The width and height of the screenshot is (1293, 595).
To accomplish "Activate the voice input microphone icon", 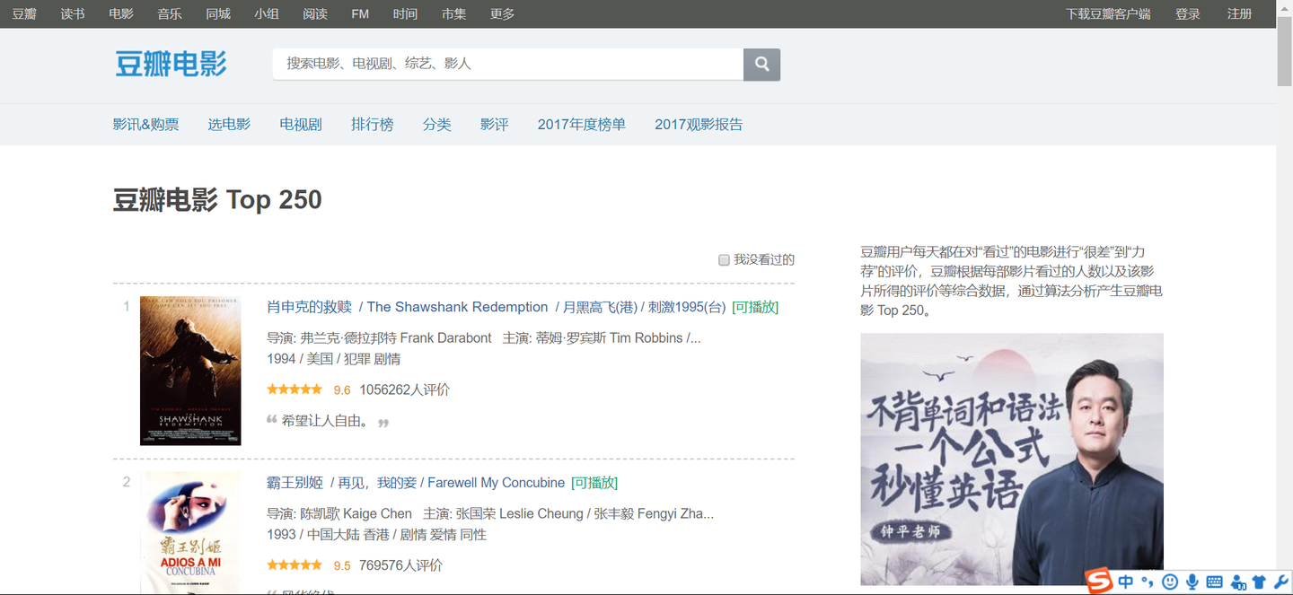I will click(x=1192, y=582).
